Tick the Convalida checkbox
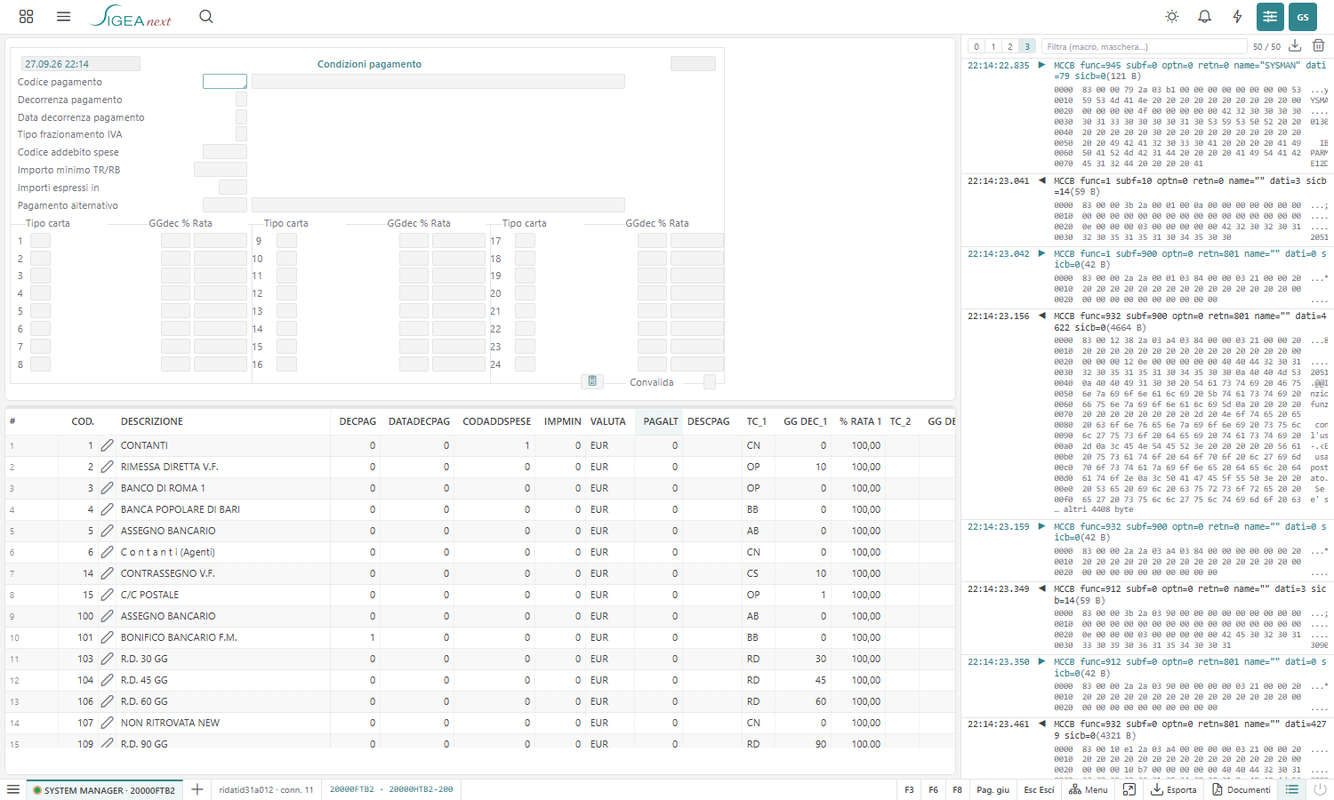Screen dimensions: 1334x800 [x=710, y=382]
